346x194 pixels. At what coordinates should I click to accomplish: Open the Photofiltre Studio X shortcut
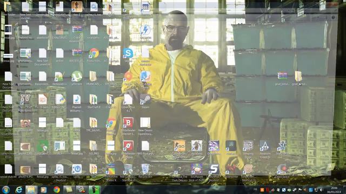point(111,169)
